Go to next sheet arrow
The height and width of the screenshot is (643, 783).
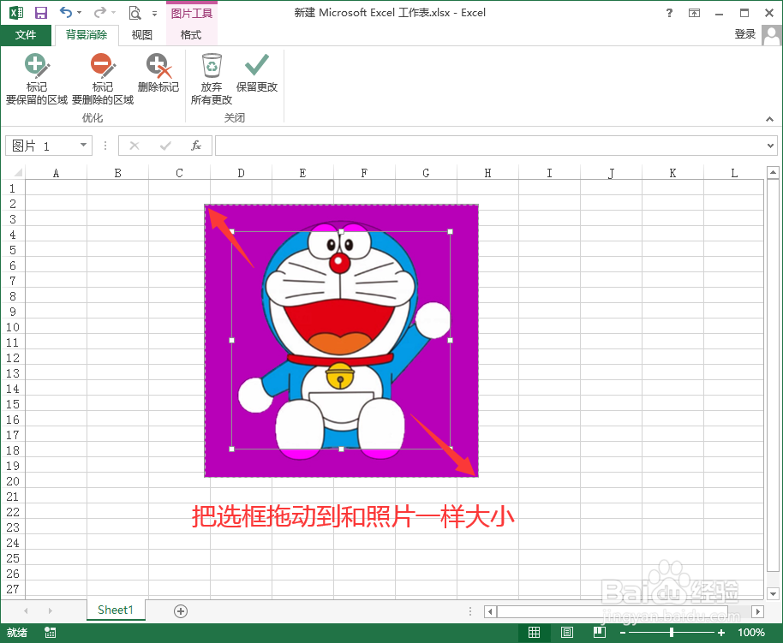click(x=50, y=610)
